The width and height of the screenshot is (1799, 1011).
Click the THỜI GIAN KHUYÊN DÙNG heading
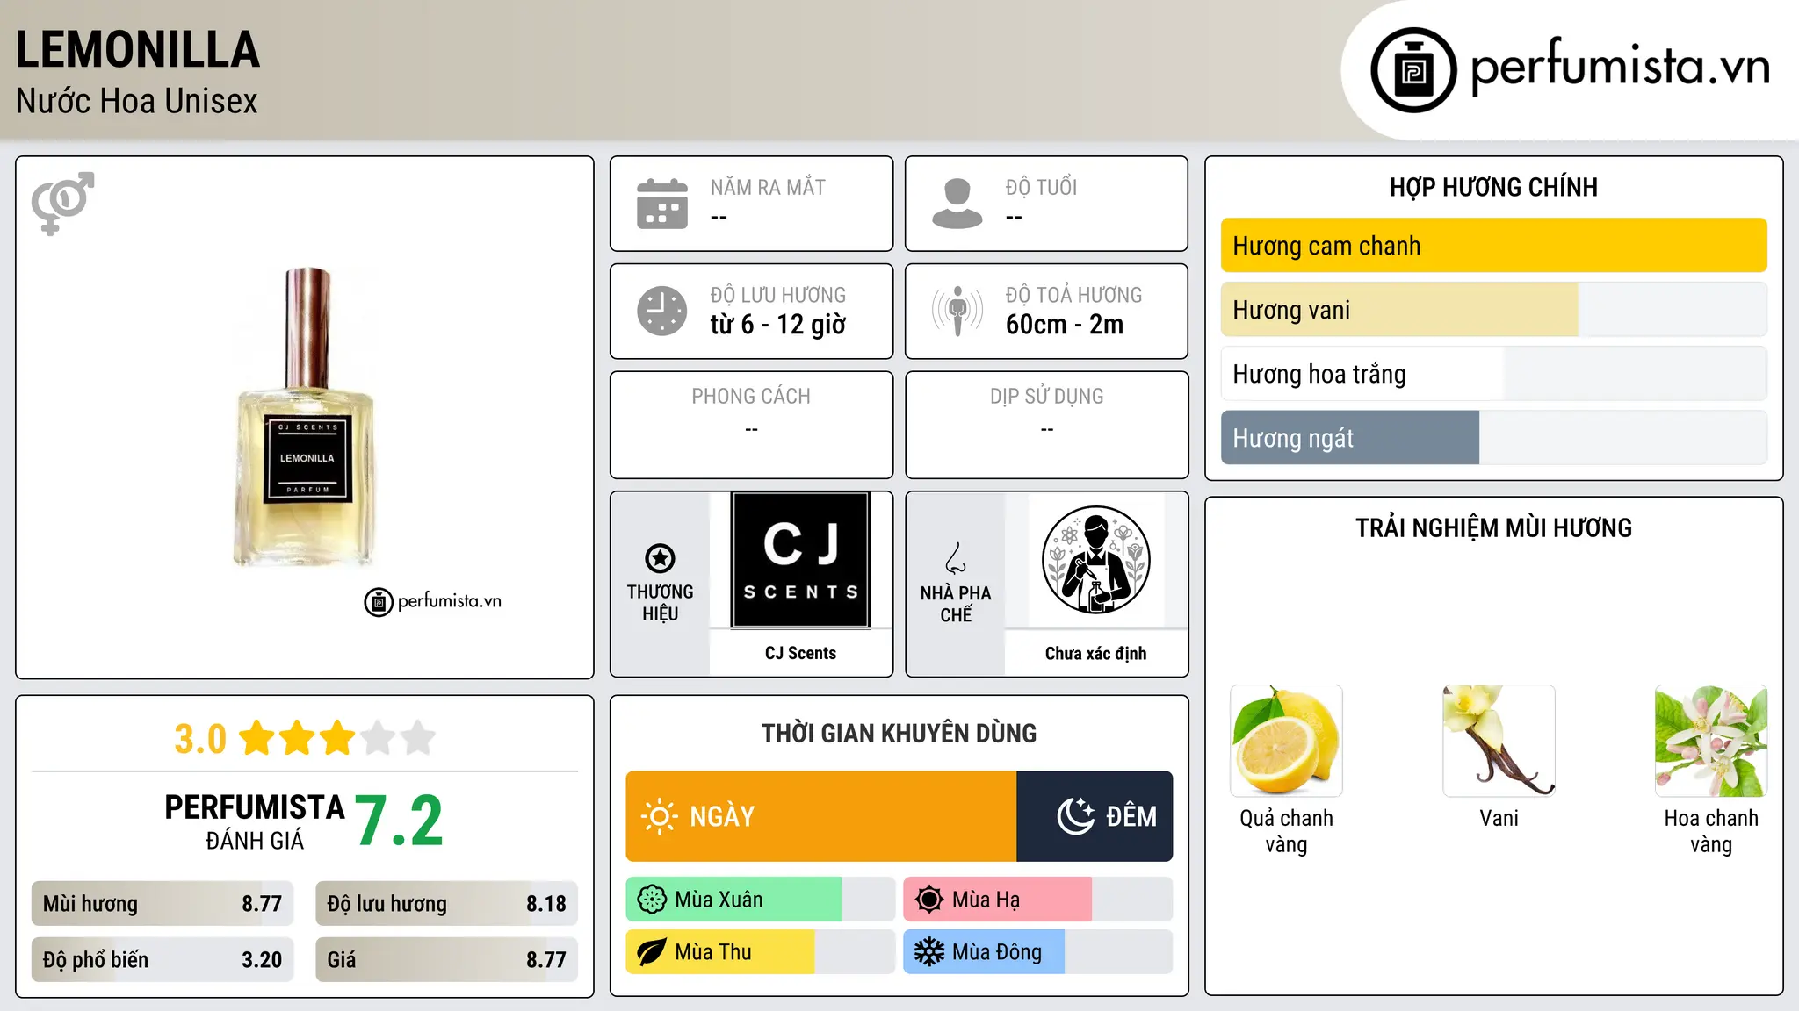tap(899, 733)
